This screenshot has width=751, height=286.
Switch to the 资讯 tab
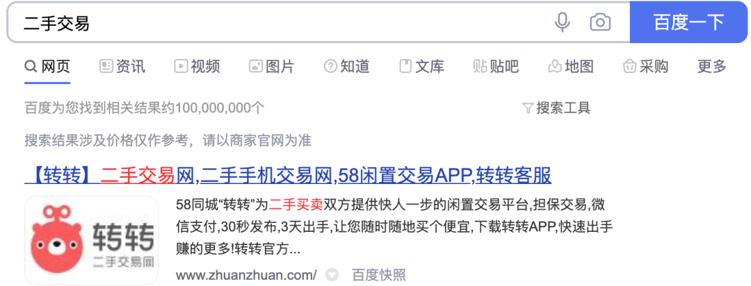(122, 67)
